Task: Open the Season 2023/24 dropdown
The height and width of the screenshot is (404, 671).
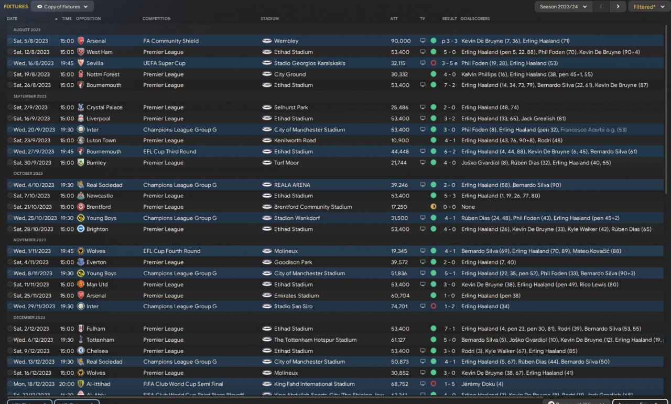Action: (x=564, y=7)
